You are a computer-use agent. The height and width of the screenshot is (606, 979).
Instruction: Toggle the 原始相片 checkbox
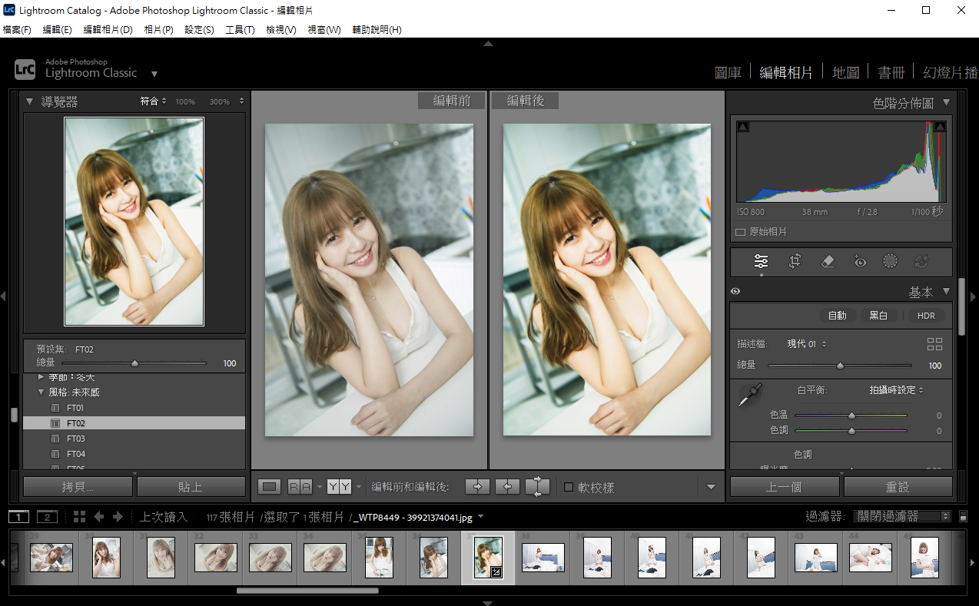tap(741, 232)
